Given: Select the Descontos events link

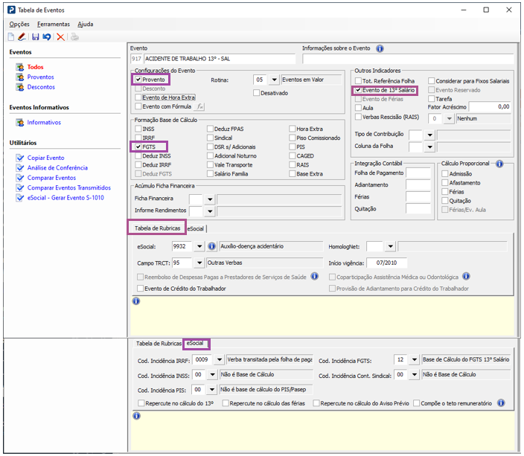Looking at the screenshot, I should coord(41,87).
